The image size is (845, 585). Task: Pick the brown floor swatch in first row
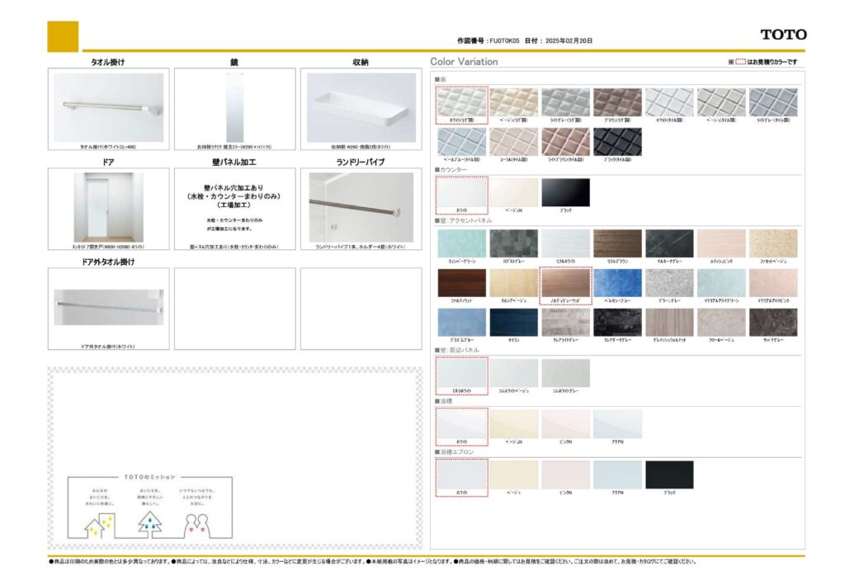(x=617, y=102)
